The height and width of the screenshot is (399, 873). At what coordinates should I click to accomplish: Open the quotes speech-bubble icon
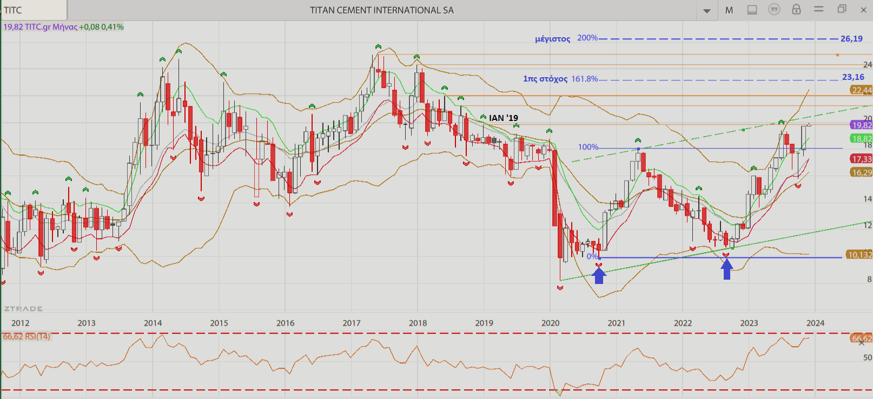pos(774,9)
